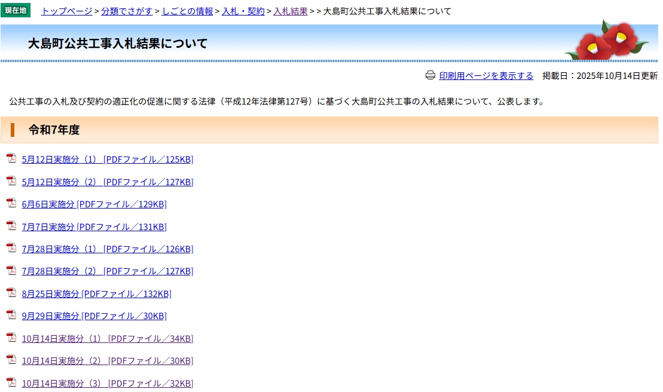This screenshot has width=663, height=392.
Task: Click the printer icon
Action: tap(430, 75)
